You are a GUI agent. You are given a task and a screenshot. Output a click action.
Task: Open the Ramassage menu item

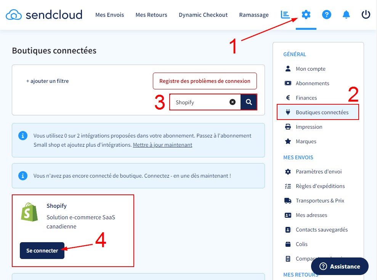pyautogui.click(x=254, y=15)
